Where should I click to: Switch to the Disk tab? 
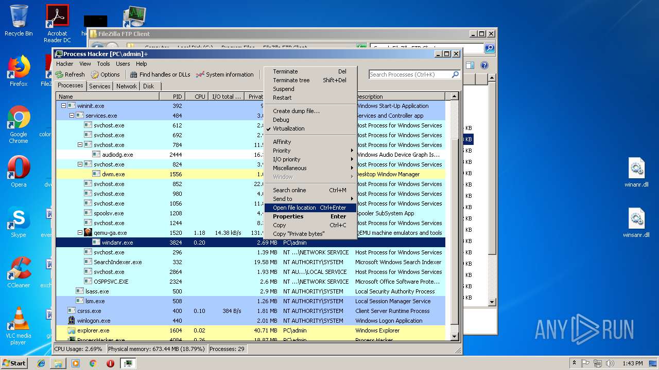149,86
